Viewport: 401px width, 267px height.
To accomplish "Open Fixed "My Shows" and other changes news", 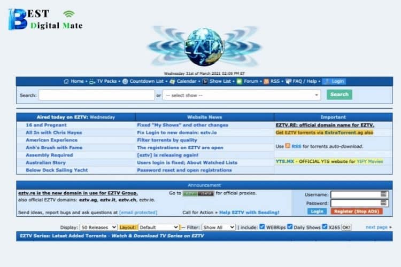I will [x=183, y=125].
